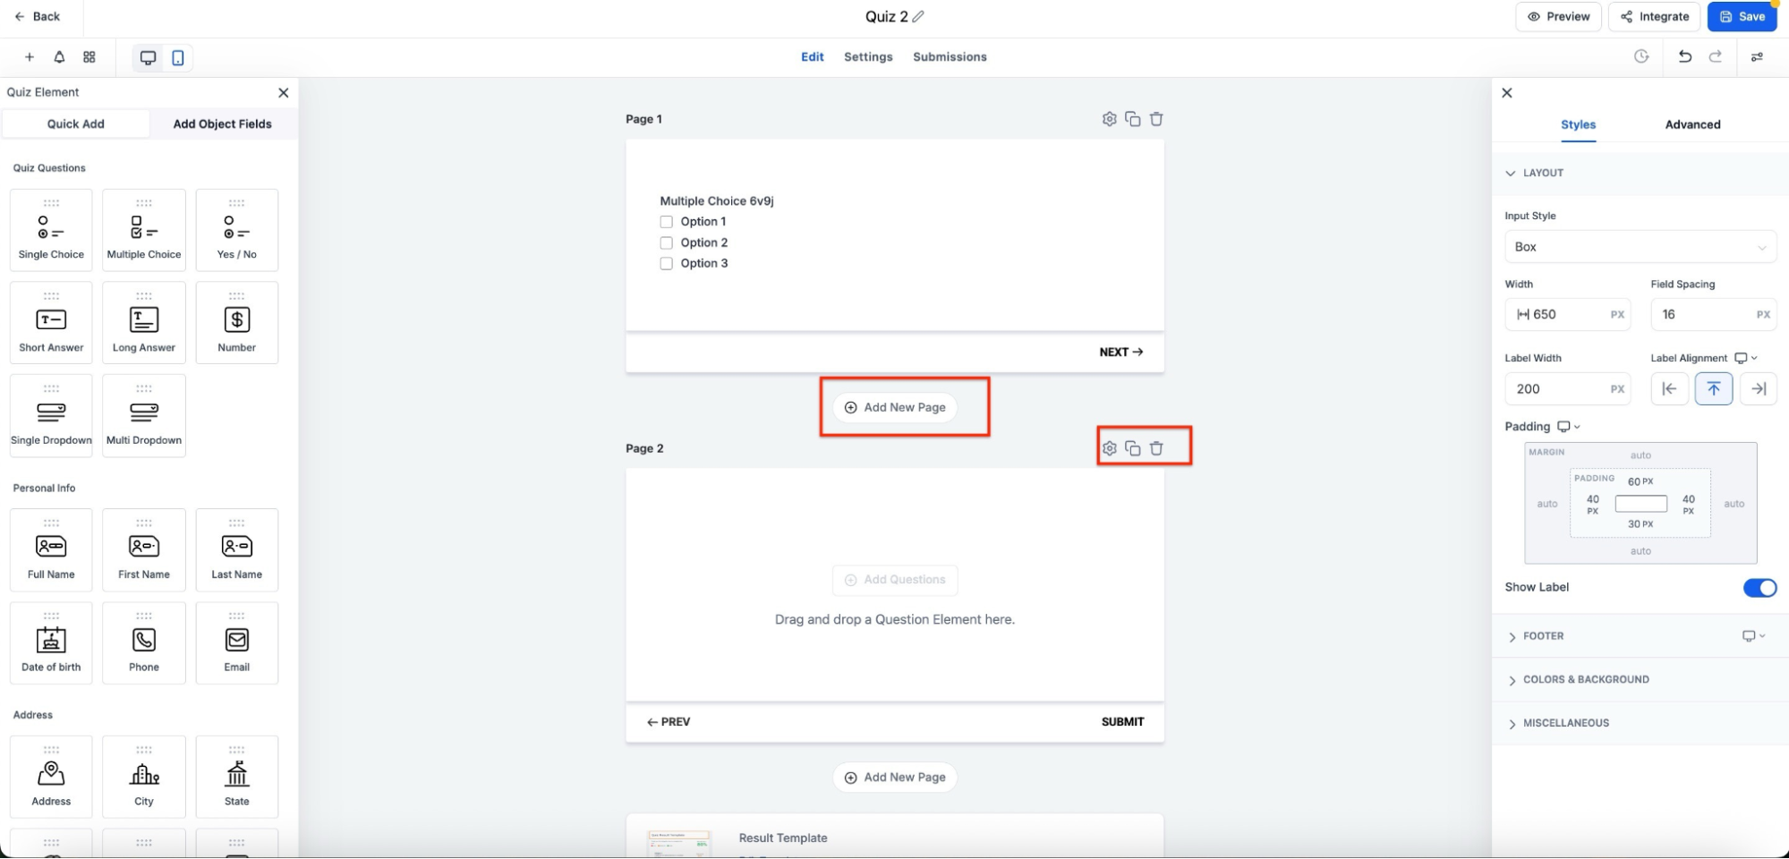Click Add New Page below Page 1

[x=895, y=407]
